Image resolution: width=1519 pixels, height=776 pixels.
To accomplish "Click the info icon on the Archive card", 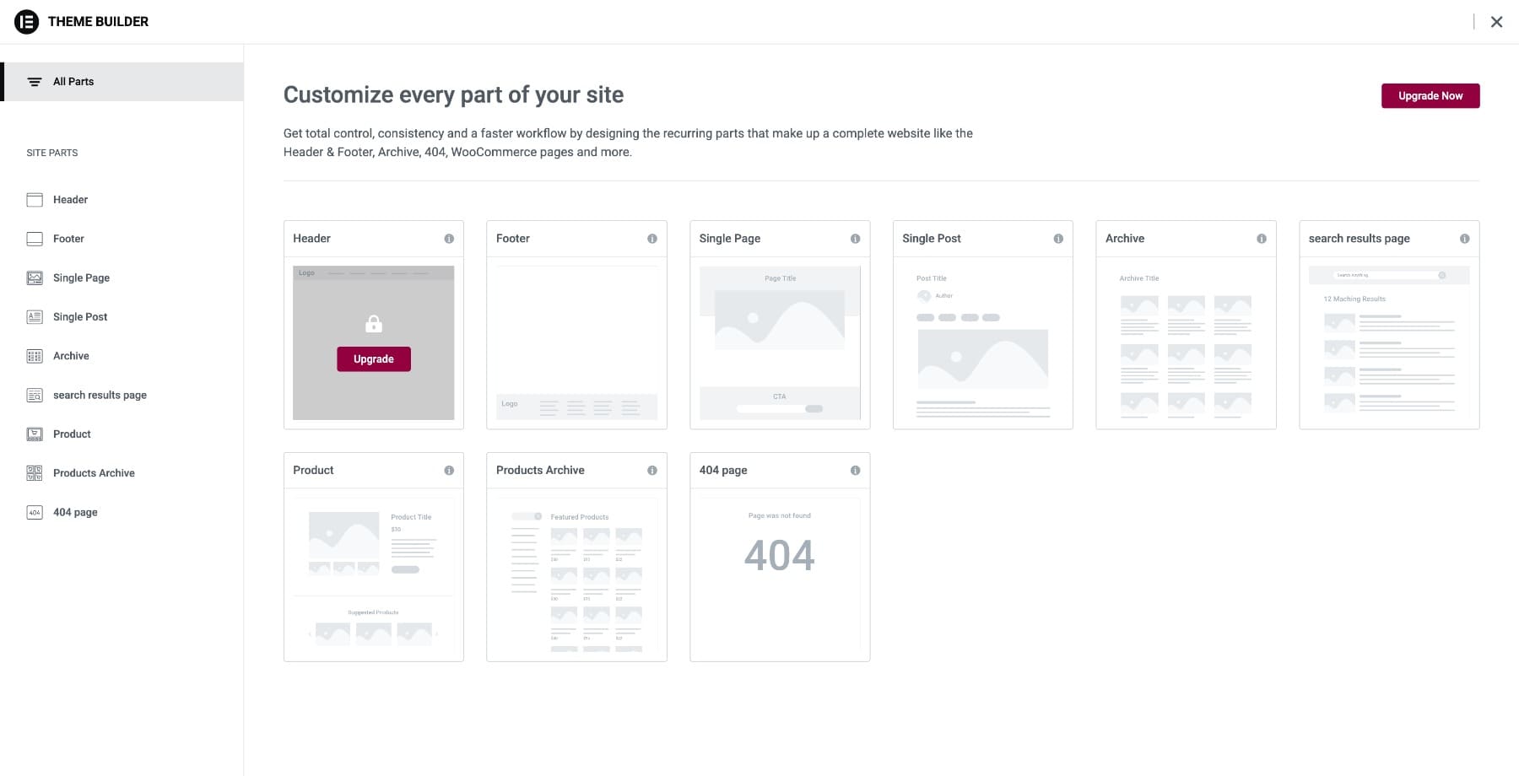I will point(1262,239).
